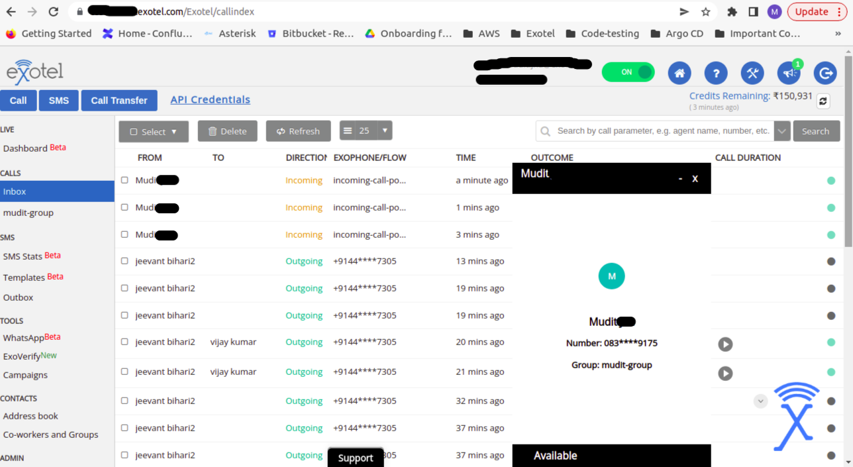
Task: Minimize the Mudit softphone popup
Action: (680, 179)
